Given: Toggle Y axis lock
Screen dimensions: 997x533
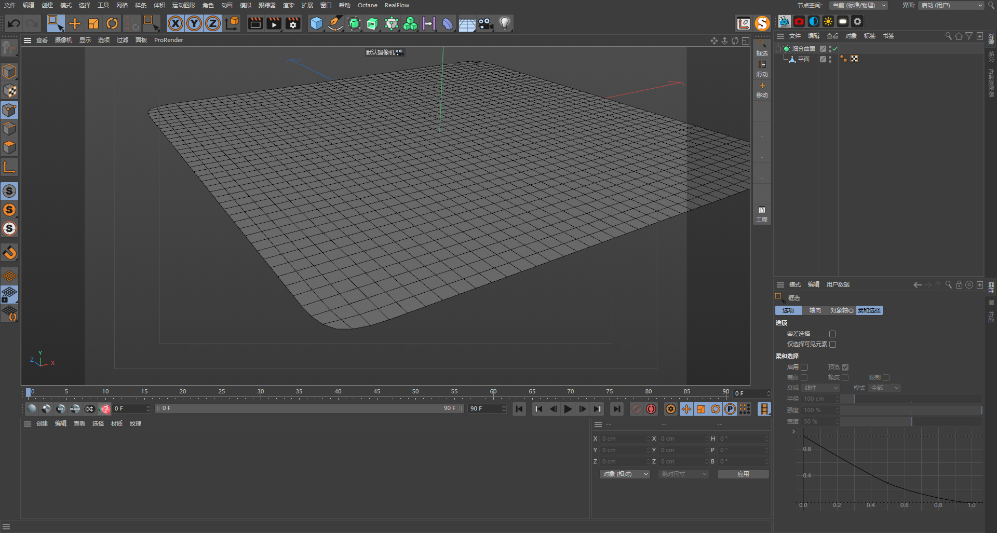Looking at the screenshot, I should pyautogui.click(x=194, y=23).
